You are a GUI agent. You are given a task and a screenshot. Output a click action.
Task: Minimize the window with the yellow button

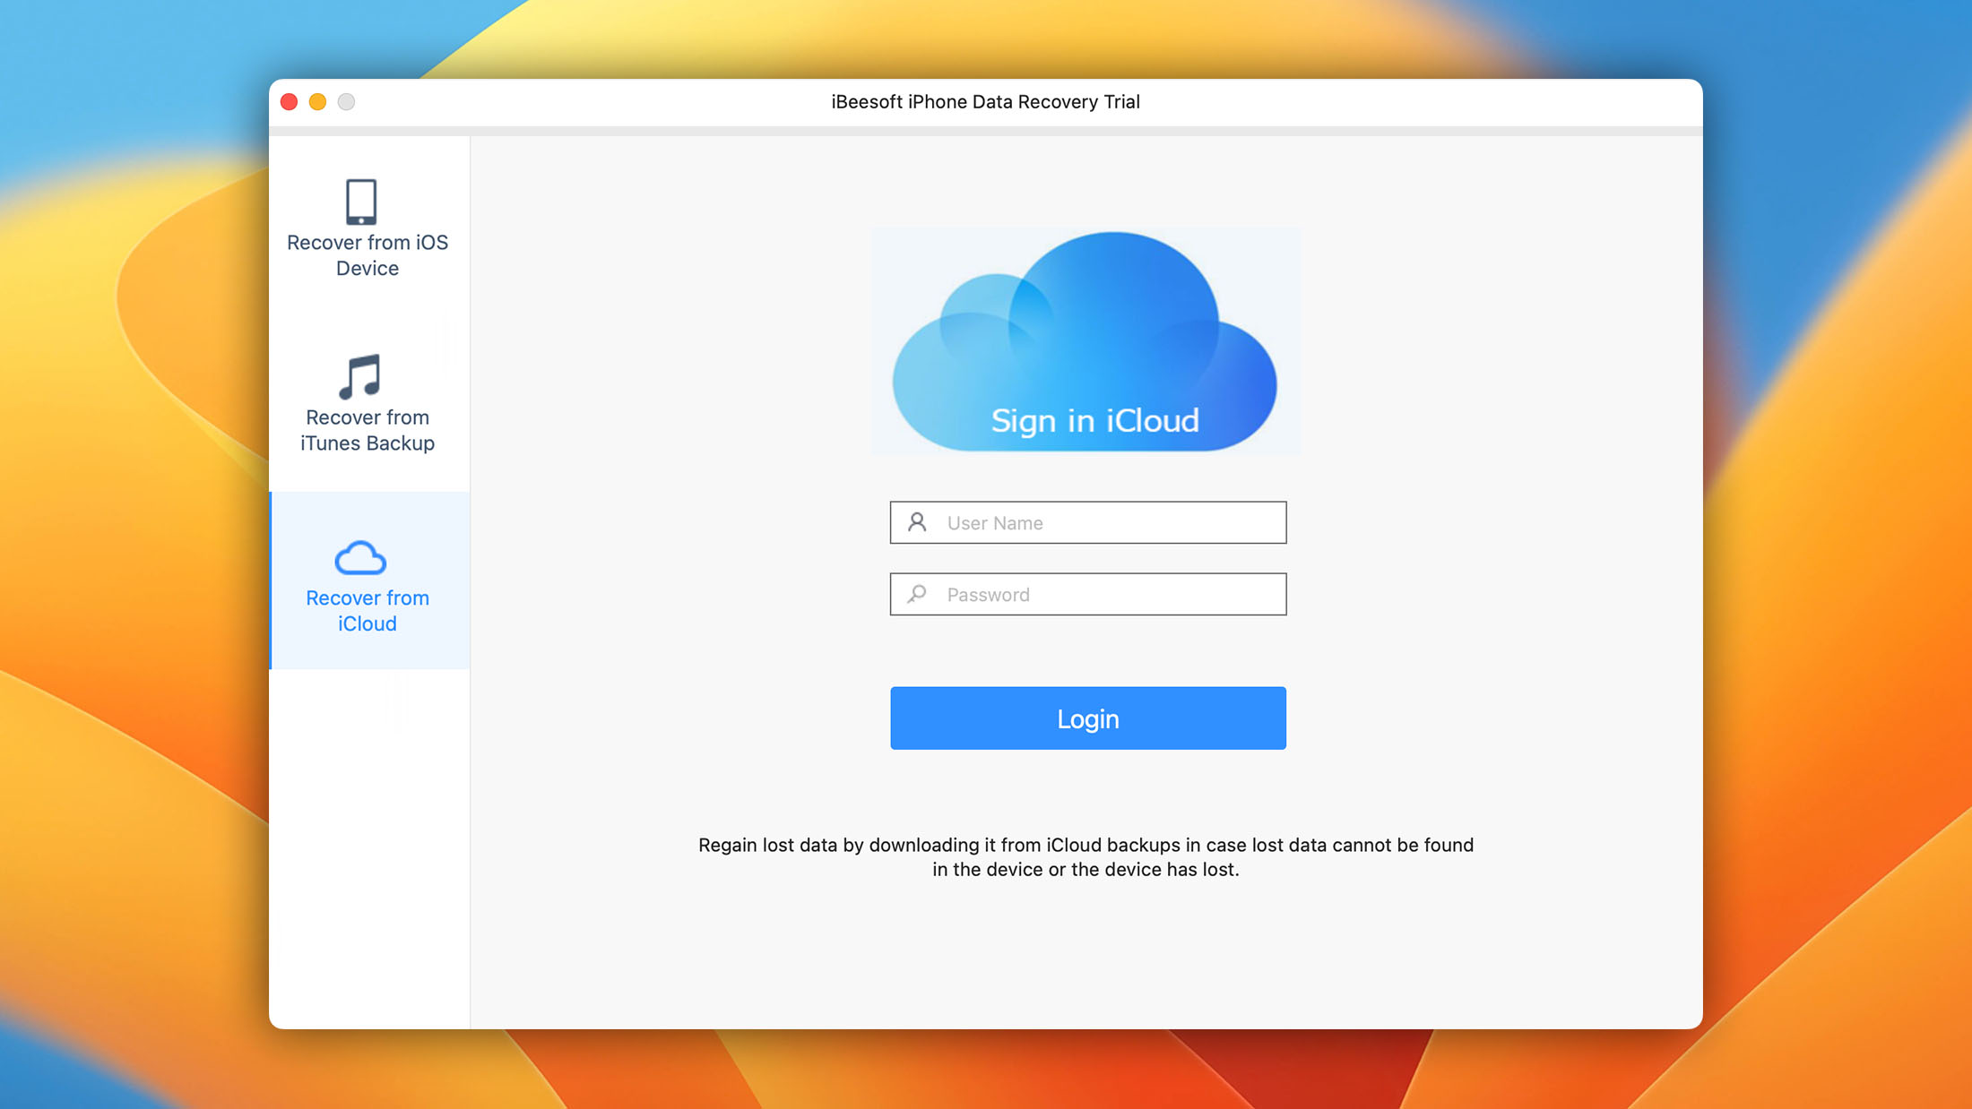point(317,102)
